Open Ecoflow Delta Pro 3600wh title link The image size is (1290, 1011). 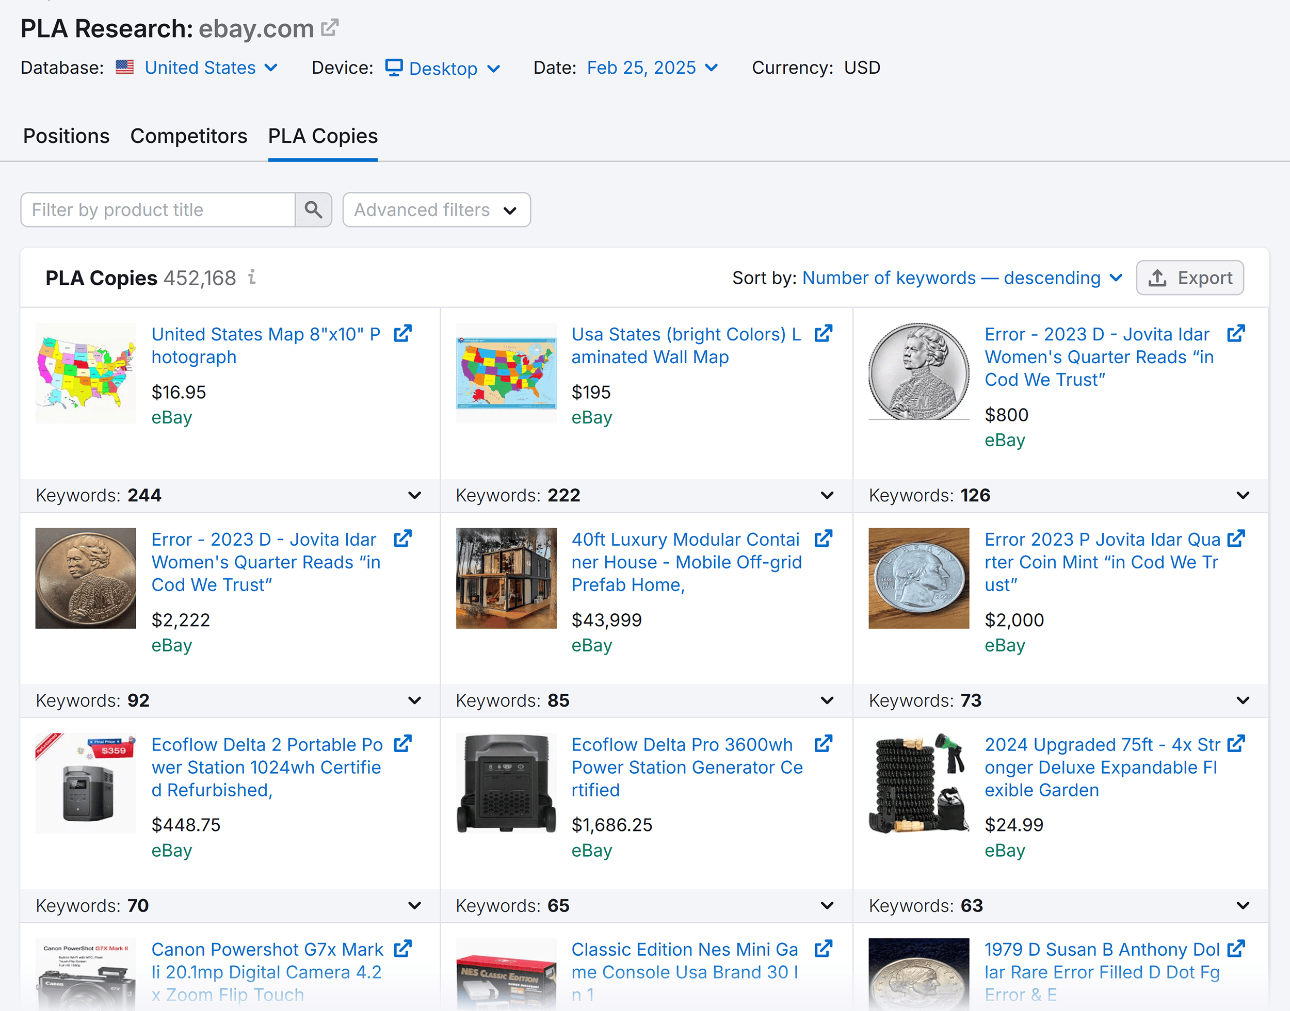coord(687,767)
